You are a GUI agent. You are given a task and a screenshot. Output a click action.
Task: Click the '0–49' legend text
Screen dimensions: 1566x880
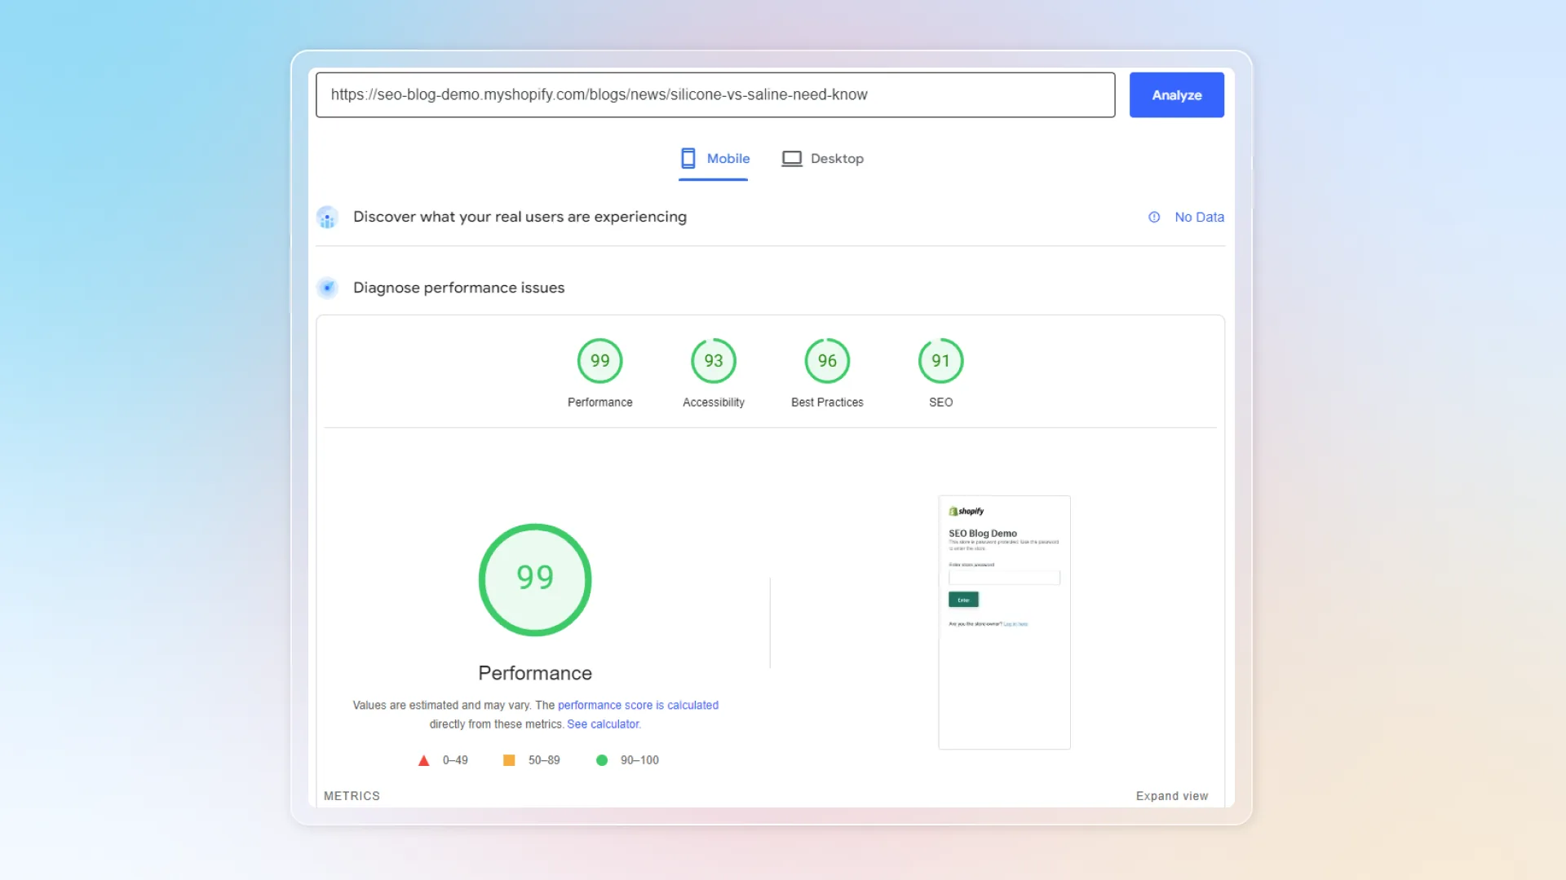(455, 760)
